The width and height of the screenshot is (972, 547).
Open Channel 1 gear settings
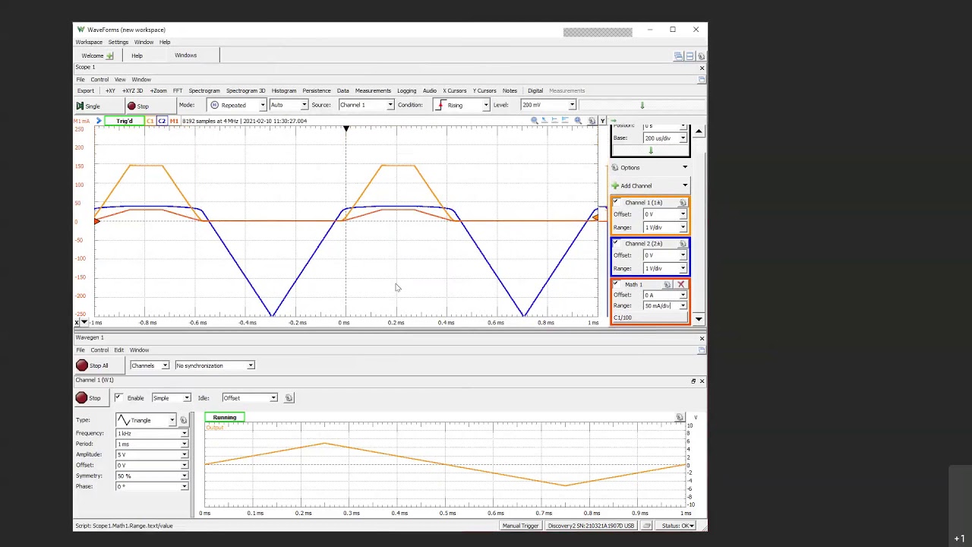[x=683, y=203]
